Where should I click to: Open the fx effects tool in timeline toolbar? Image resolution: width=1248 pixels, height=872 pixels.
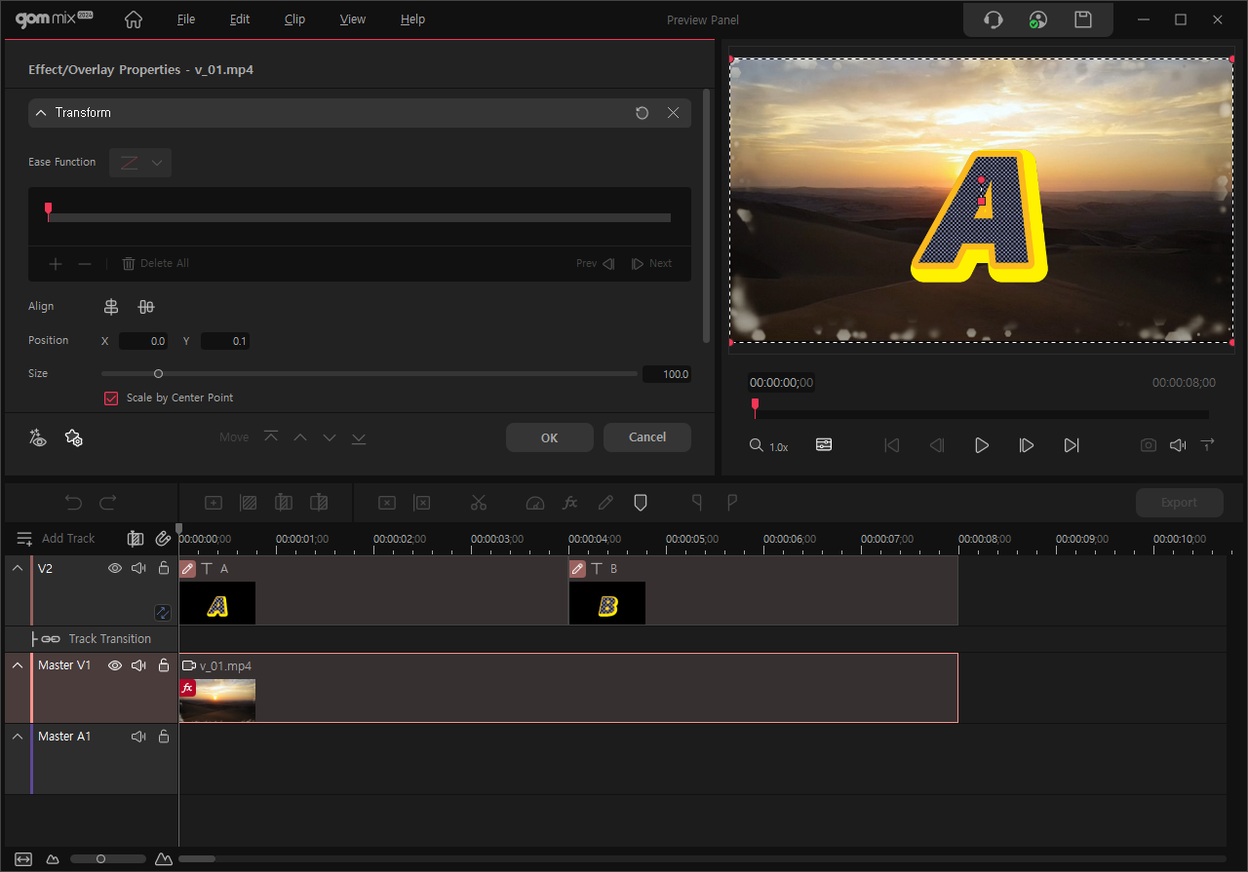pyautogui.click(x=570, y=503)
